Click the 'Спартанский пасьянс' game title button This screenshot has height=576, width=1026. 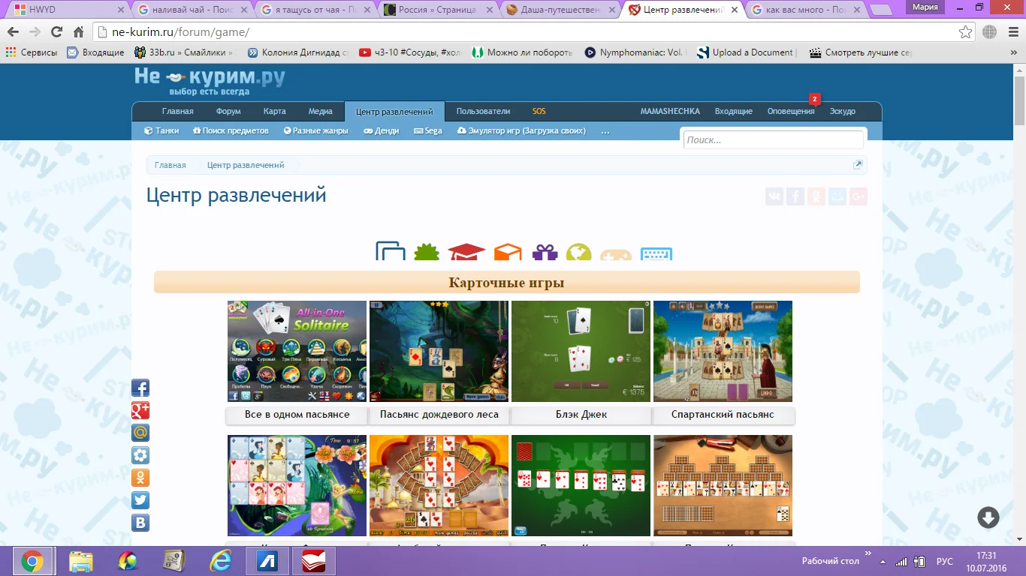click(723, 415)
